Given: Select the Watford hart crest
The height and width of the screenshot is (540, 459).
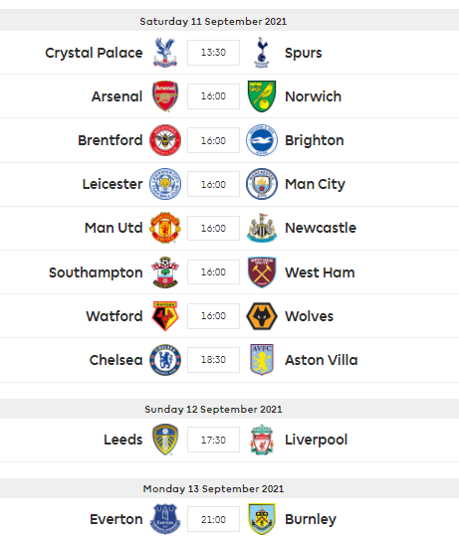Looking at the screenshot, I should point(165,316).
